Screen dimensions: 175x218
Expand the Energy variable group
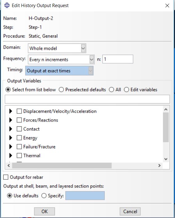(x=10, y=138)
